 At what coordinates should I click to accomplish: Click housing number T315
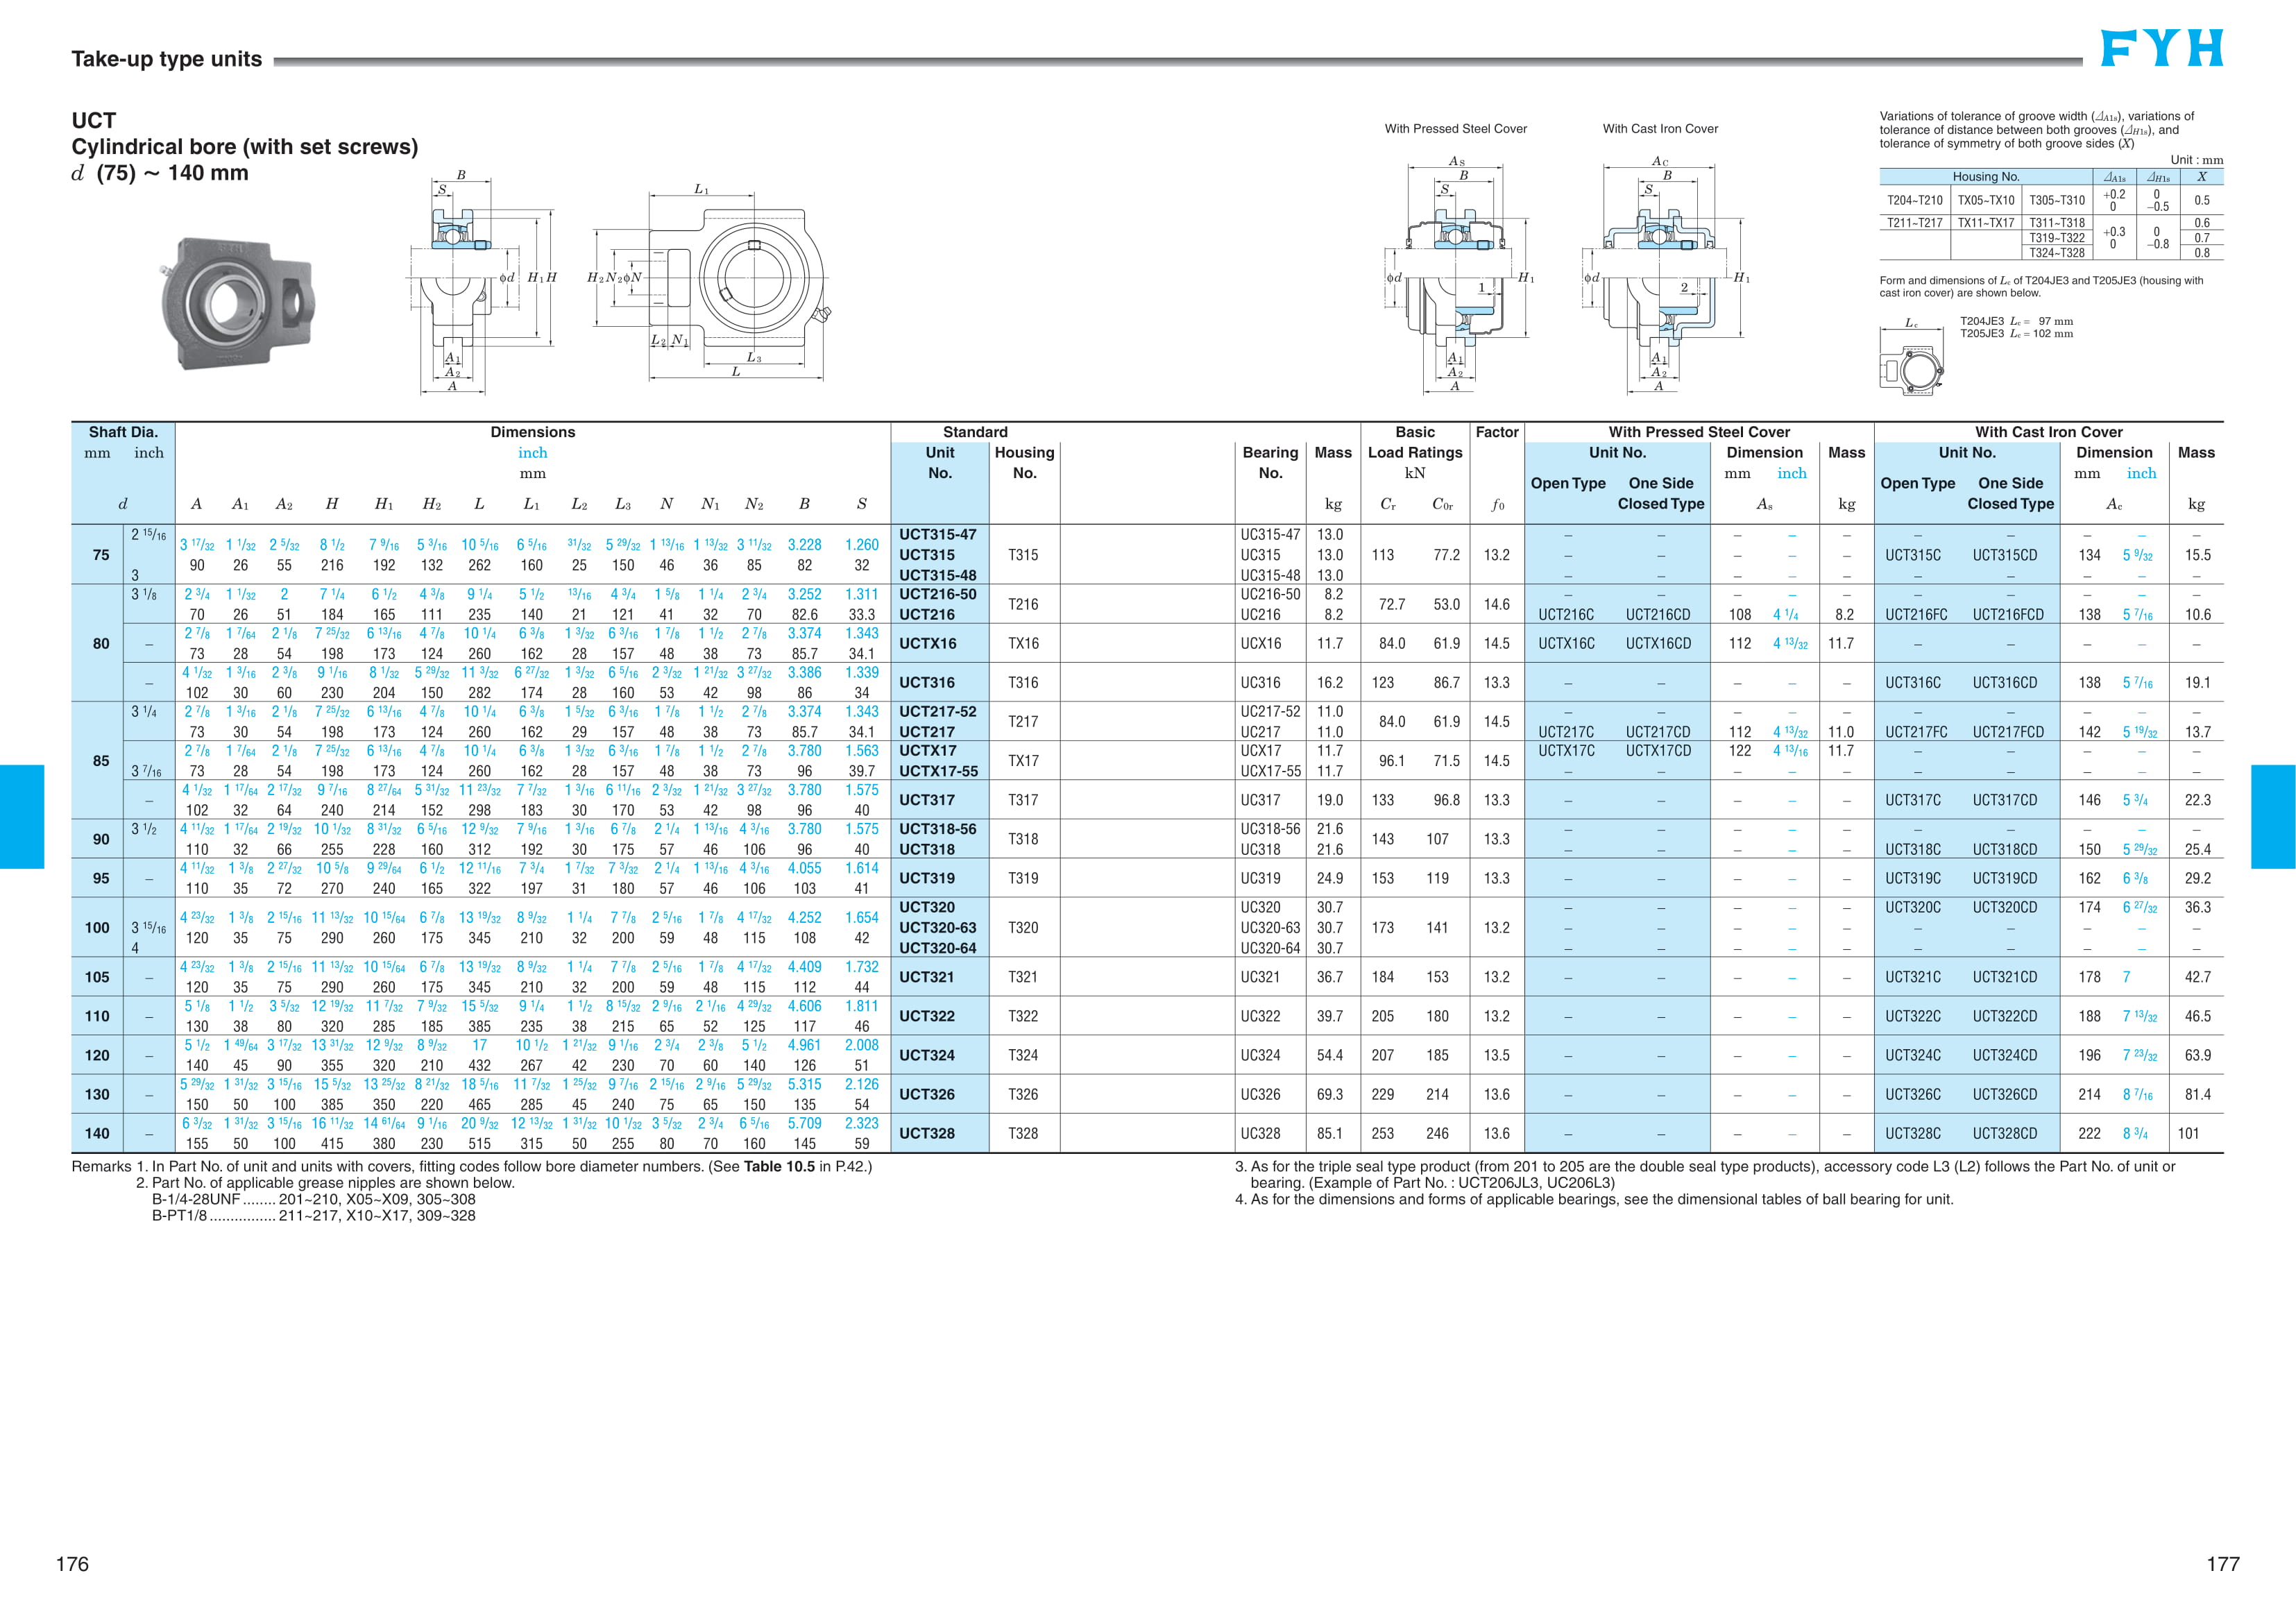pos(1023,555)
